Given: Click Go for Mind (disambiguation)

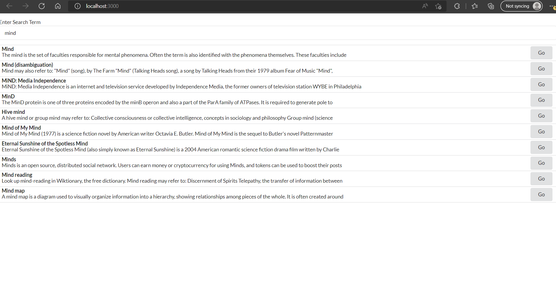Looking at the screenshot, I should (541, 69).
